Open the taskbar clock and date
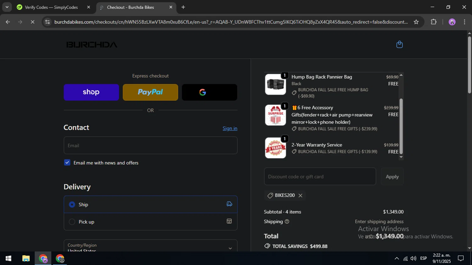This screenshot has height=265, width=472. 441,258
